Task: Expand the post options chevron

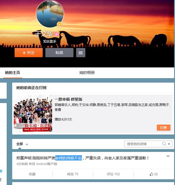Action: point(168,156)
